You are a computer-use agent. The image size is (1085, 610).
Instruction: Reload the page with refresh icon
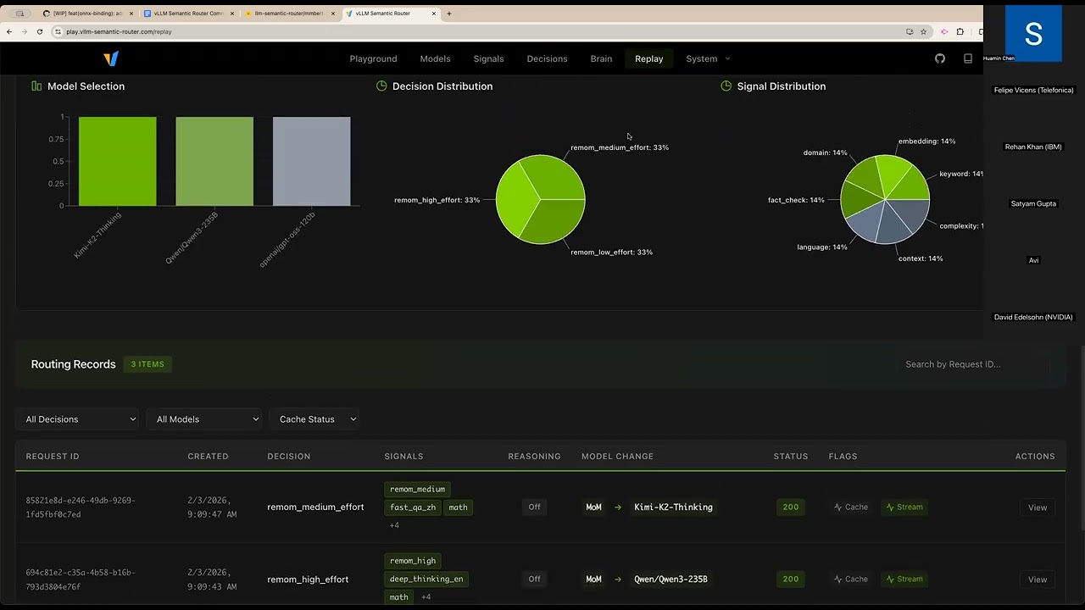40,31
